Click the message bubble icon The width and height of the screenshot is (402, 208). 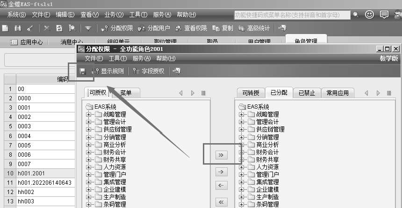coord(384,14)
